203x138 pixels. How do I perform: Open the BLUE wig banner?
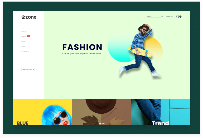(42, 112)
